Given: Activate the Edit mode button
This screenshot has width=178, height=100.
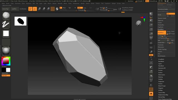Looking at the screenshot, I should coord(30,9).
